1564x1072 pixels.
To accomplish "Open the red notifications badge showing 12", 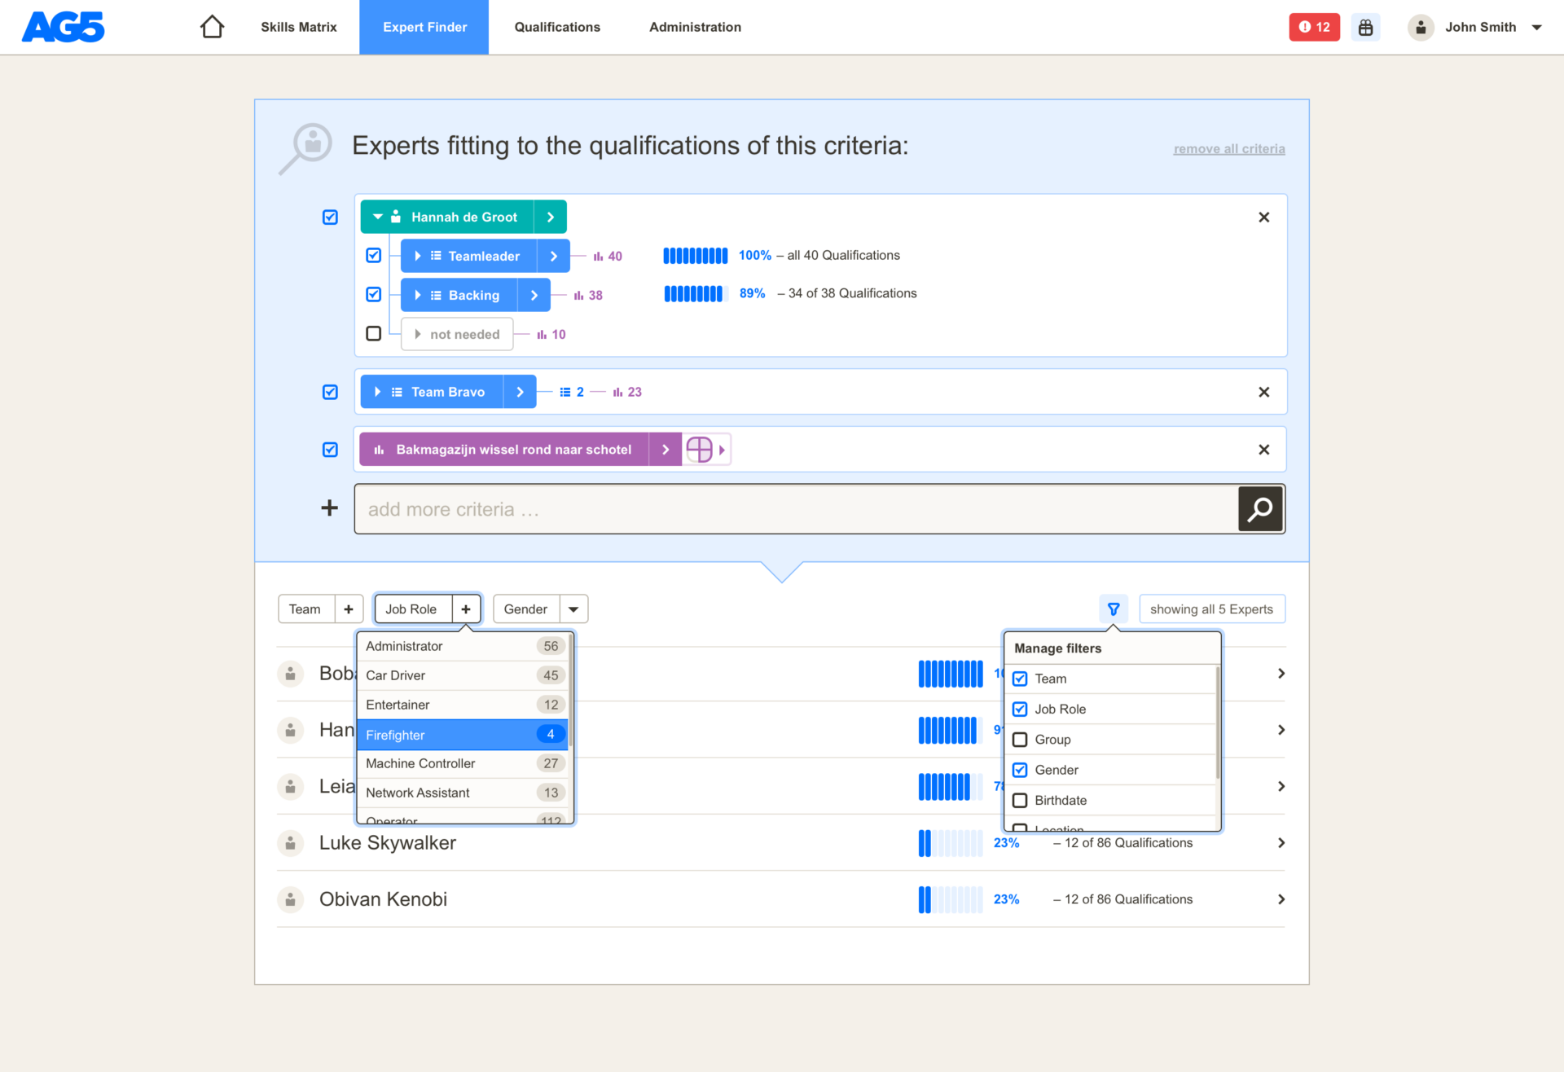I will point(1314,27).
